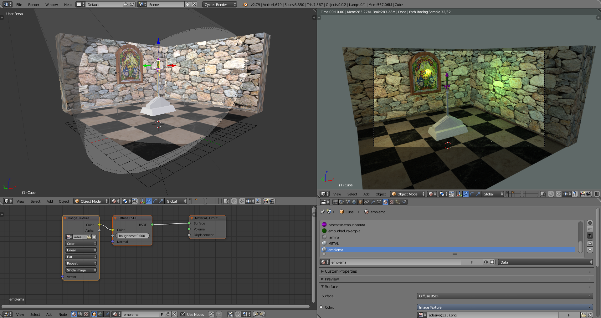The height and width of the screenshot is (318, 601).
Task: Open the Surface shader Diffuse BSDF dropdown
Action: (505, 296)
